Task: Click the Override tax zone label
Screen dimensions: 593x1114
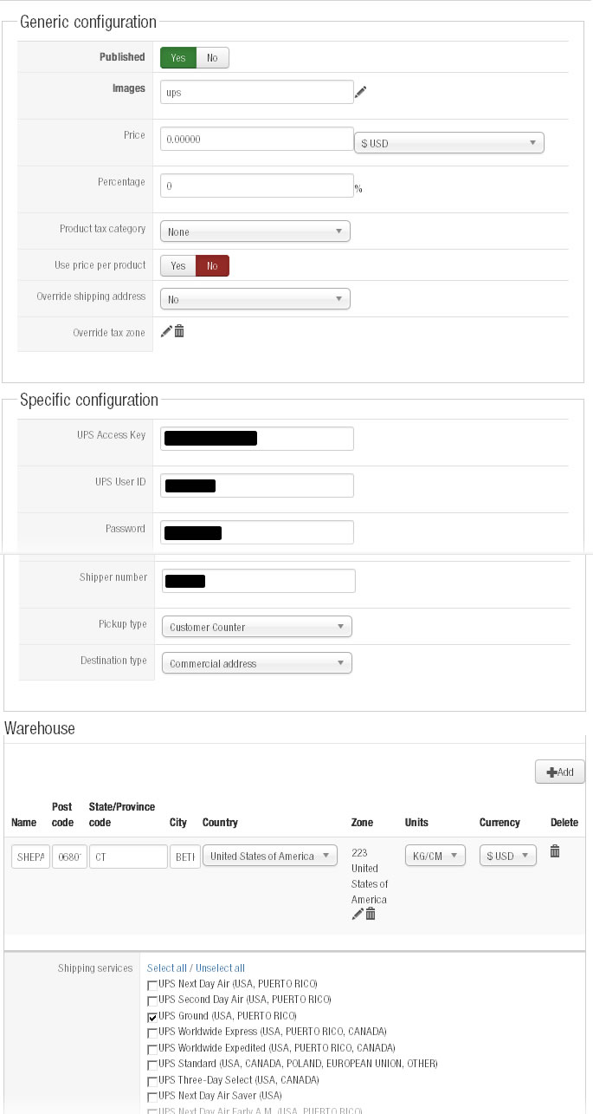Action: (109, 333)
